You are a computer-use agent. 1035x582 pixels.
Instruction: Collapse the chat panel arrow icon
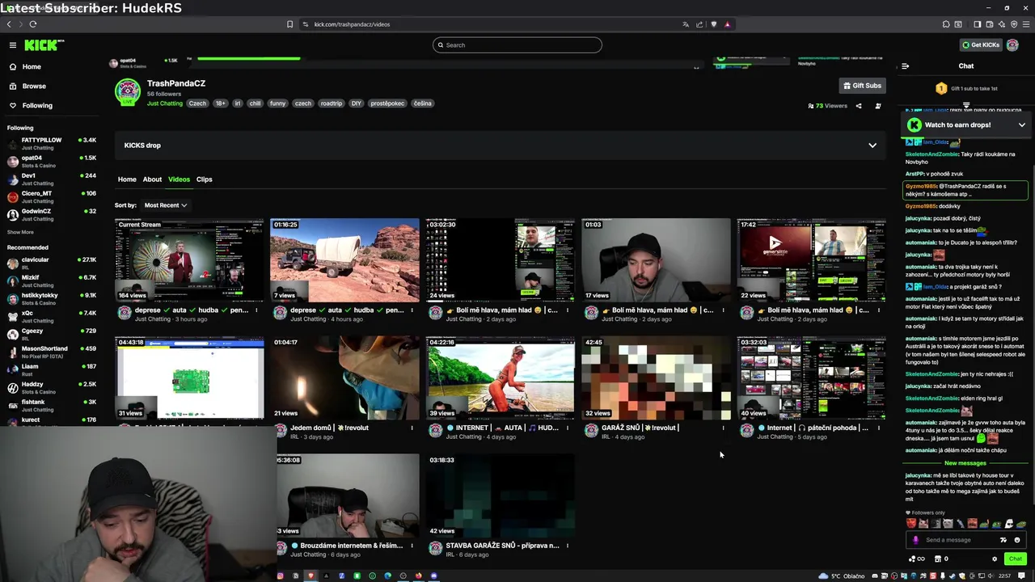point(905,66)
